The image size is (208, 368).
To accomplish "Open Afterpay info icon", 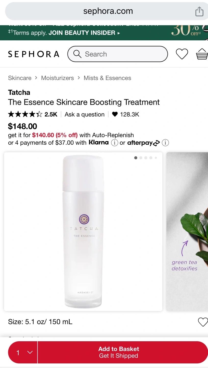I will coord(165,143).
